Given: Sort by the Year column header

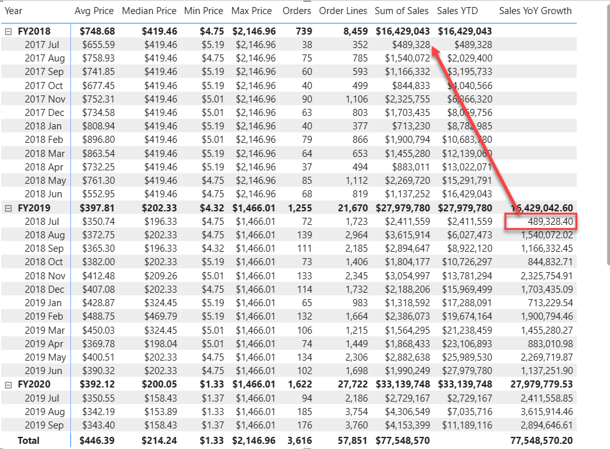Looking at the screenshot, I should point(13,11).
